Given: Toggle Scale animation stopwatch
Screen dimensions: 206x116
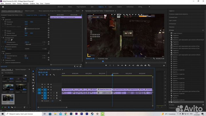Looking at the screenshot, I should (x=5, y=24).
